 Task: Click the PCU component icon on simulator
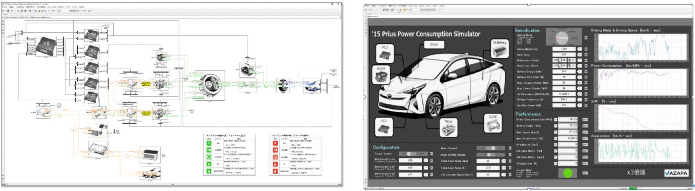pos(385,53)
